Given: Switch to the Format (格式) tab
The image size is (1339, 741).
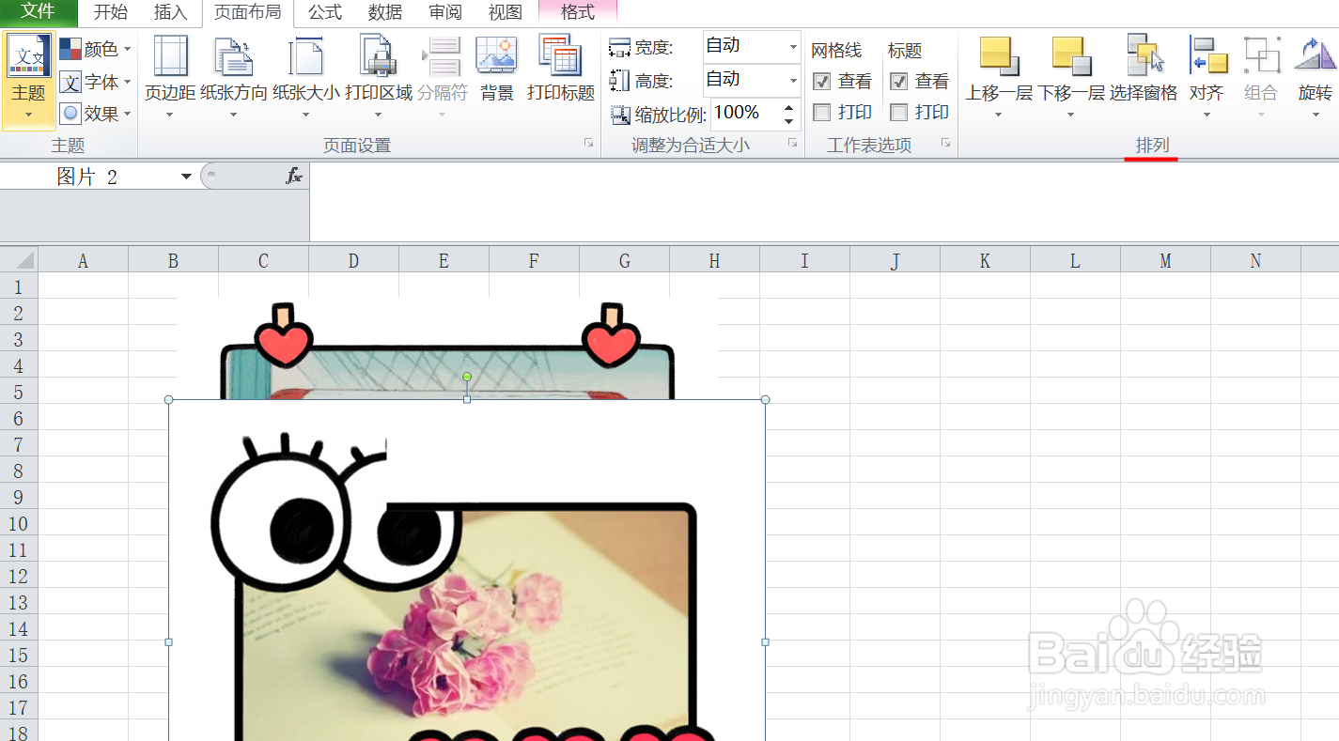Looking at the screenshot, I should click(578, 13).
